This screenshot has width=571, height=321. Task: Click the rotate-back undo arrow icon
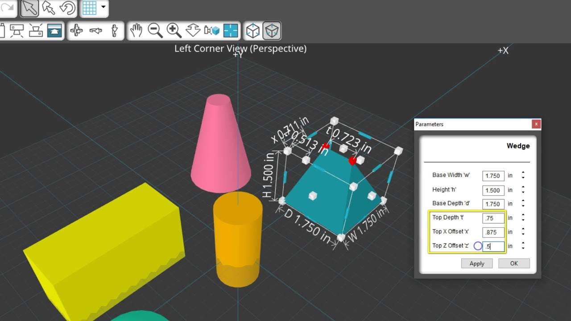coord(67,8)
